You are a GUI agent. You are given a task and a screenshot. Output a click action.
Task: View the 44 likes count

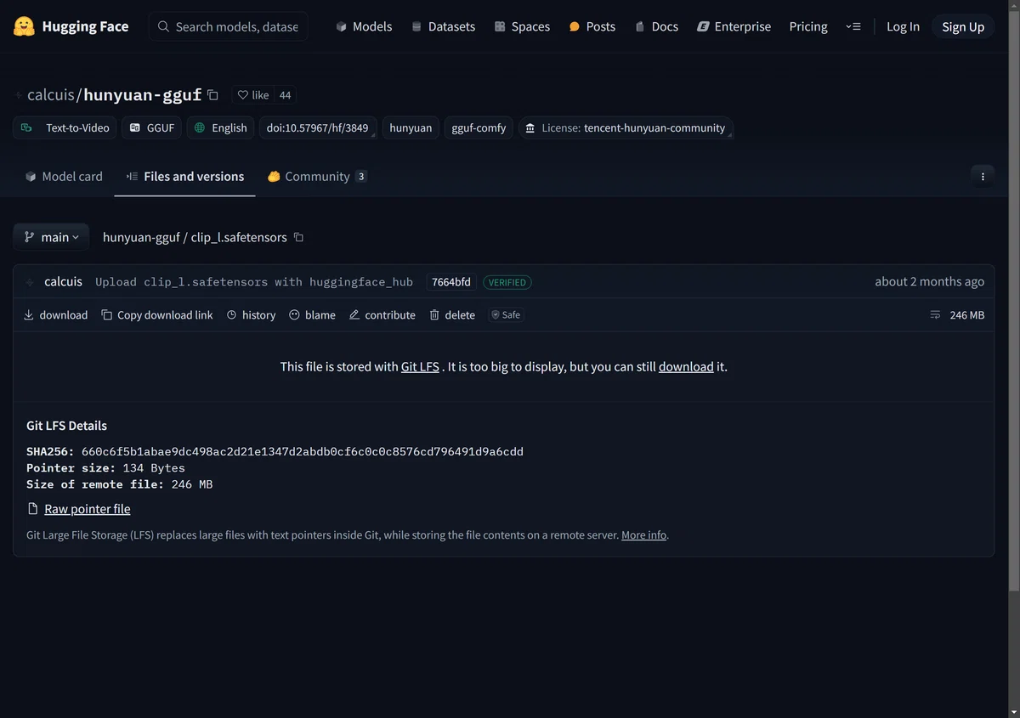tap(285, 95)
